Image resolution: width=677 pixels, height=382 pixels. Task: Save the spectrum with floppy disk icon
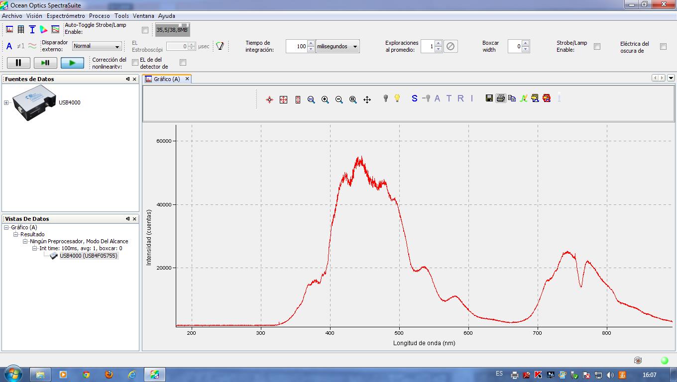(489, 98)
